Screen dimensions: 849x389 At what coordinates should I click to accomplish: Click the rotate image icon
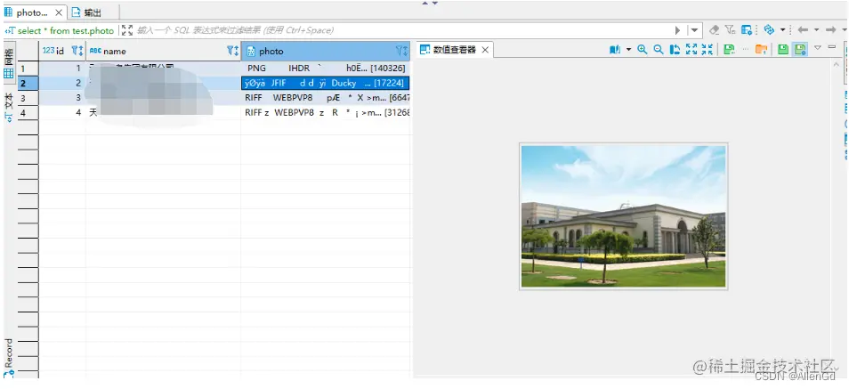tap(675, 50)
